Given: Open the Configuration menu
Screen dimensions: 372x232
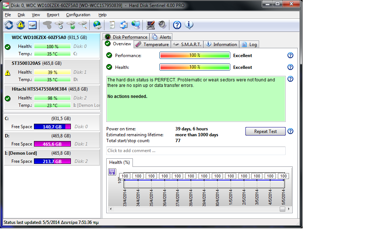Looking at the screenshot, I should tap(78, 15).
